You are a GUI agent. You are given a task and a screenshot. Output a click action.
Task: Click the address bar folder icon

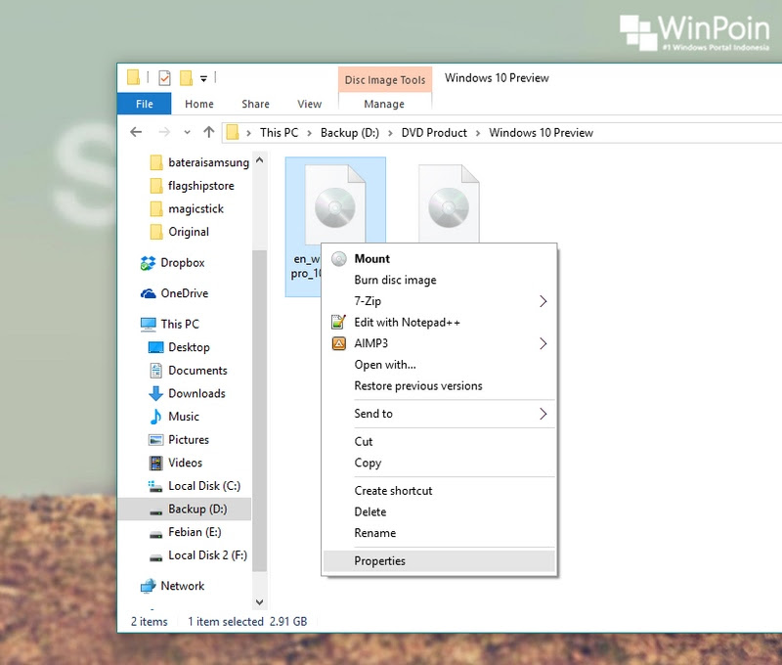(233, 133)
